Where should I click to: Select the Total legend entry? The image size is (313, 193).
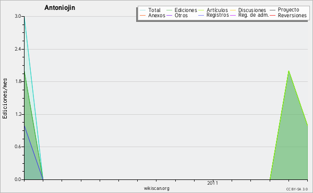[x=154, y=10]
